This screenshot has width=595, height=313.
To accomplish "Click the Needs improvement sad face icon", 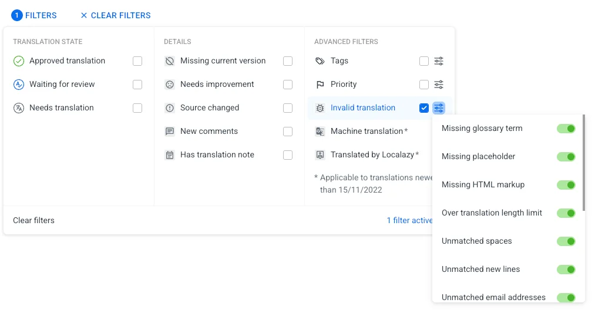I will (170, 85).
